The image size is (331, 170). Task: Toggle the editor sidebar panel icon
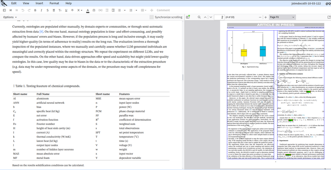coord(4,10)
